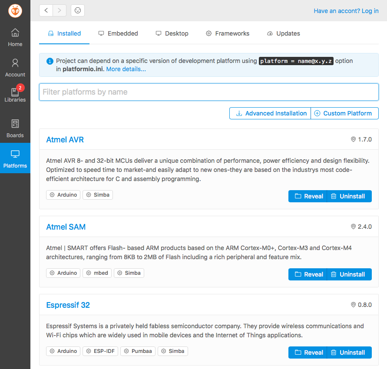Select Arduino framework tag under Atmel SAM
Screen dimensions: 387x369
[x=63, y=273]
